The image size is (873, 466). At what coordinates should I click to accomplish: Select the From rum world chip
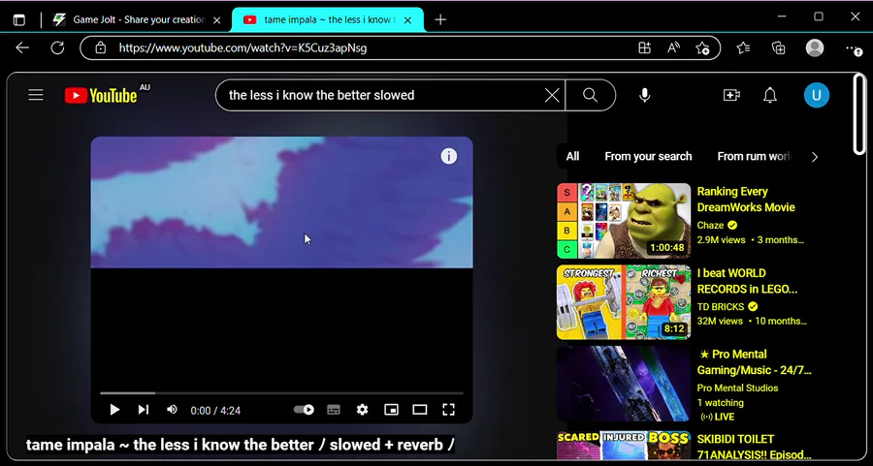point(754,156)
